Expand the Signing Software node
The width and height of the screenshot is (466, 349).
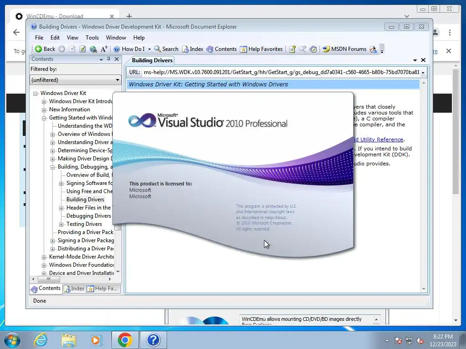(61, 184)
